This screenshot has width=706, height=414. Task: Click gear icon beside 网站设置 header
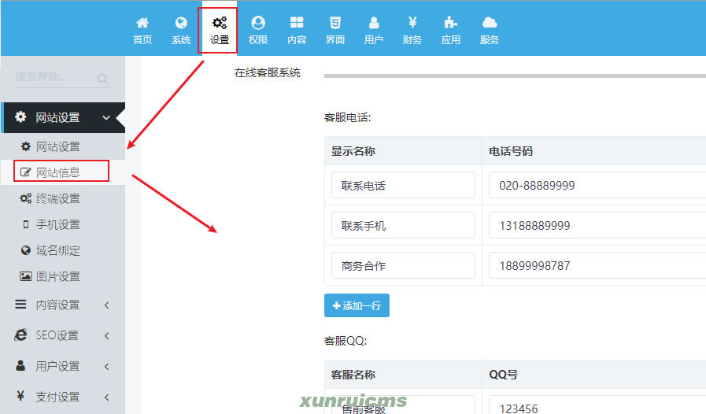tap(20, 117)
